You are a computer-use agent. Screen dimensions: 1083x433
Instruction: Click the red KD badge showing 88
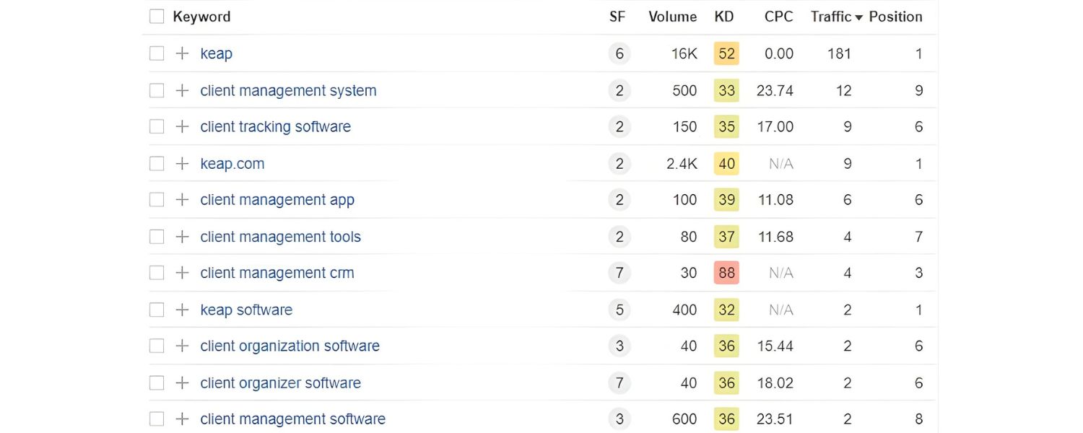726,272
